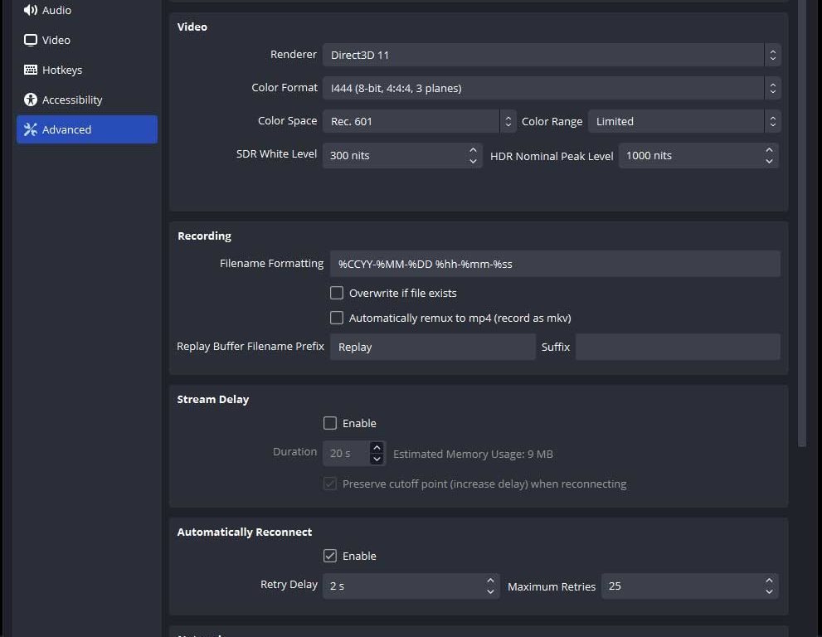Open the Color Format dropdown
The height and width of the screenshot is (637, 822).
click(551, 88)
